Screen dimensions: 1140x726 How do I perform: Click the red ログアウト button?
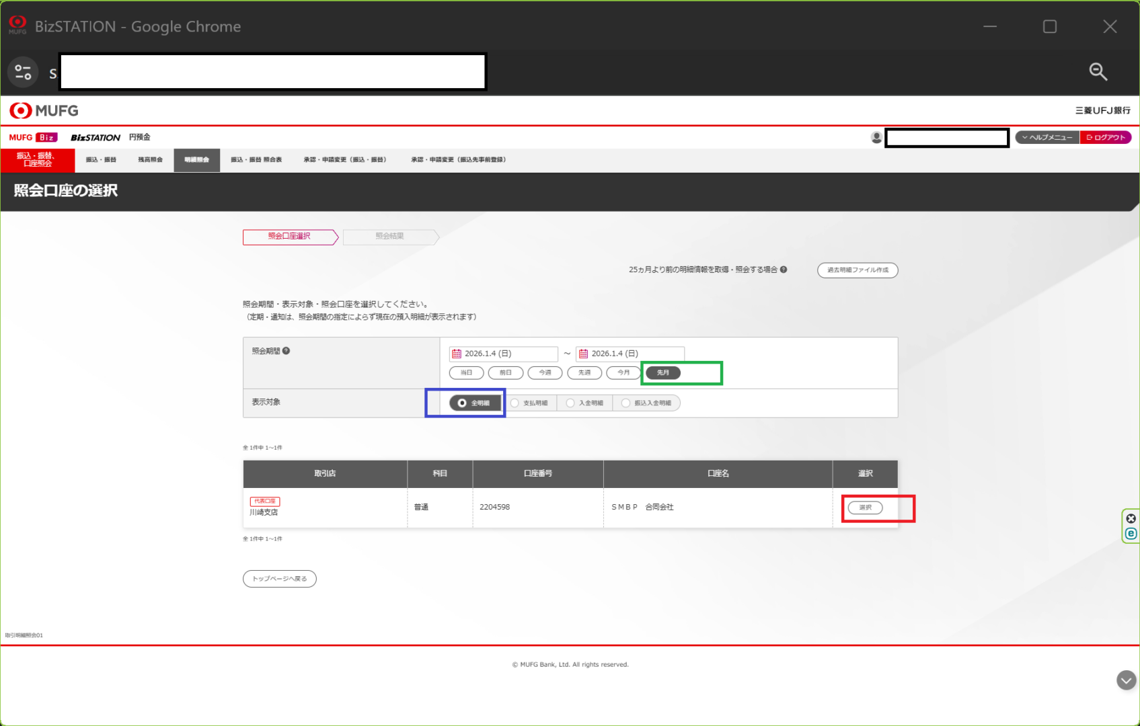pyautogui.click(x=1105, y=137)
